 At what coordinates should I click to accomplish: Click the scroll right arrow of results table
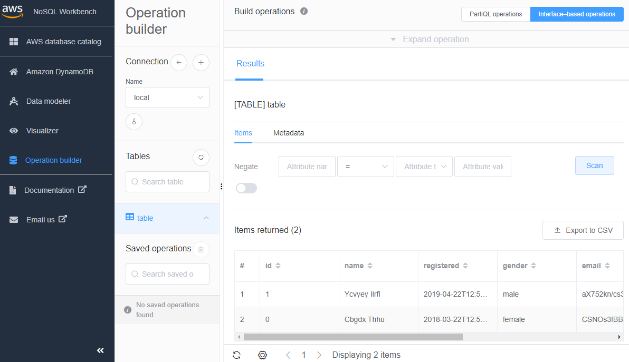(x=620, y=337)
